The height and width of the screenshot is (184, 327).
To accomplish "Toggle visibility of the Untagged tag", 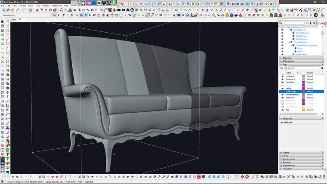I will click(282, 76).
